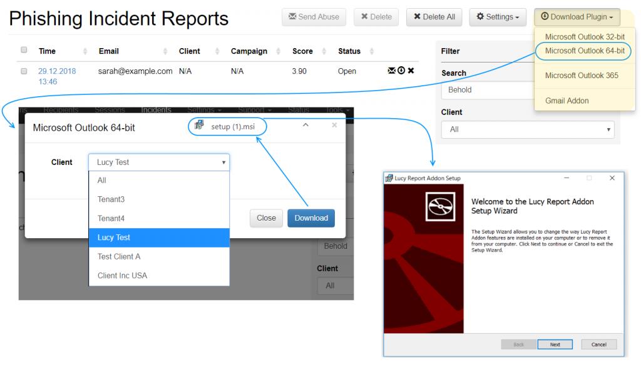
Task: Click Close in the Outlook 64-bit dialog
Action: coord(266,218)
